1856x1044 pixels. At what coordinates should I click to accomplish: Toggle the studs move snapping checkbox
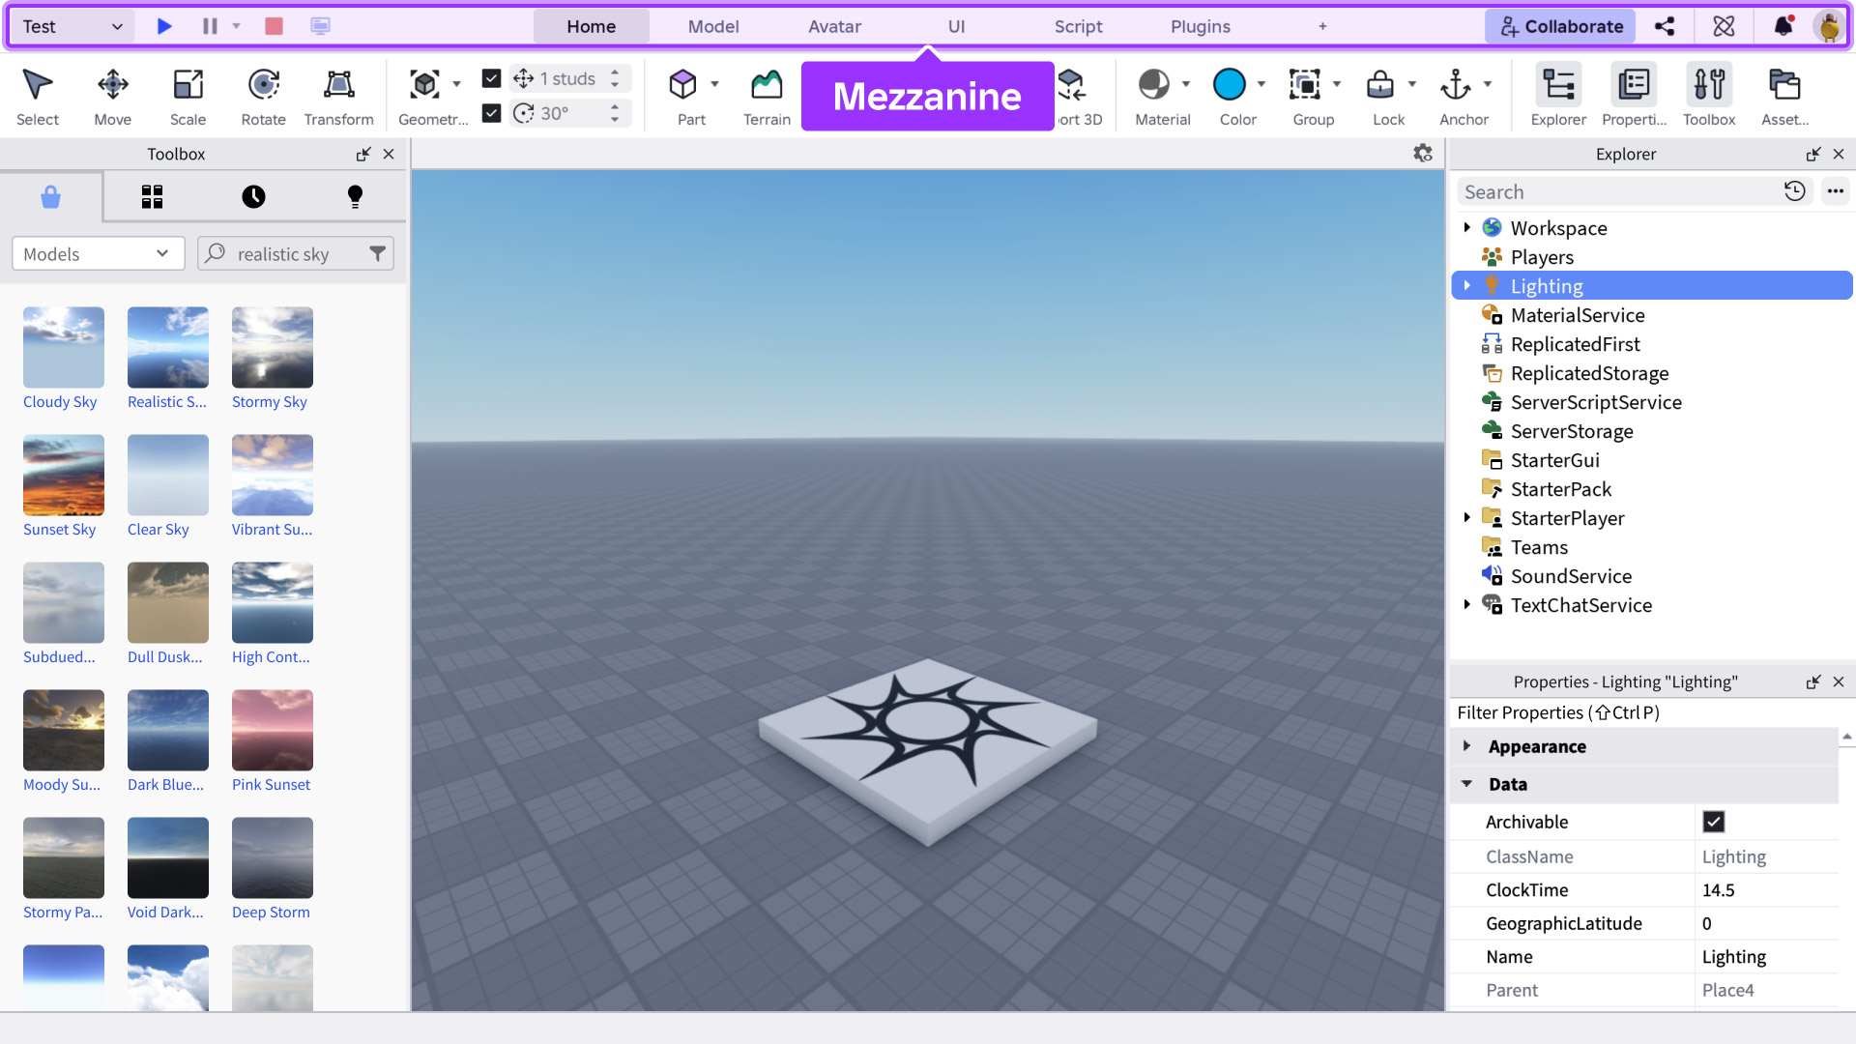point(491,78)
